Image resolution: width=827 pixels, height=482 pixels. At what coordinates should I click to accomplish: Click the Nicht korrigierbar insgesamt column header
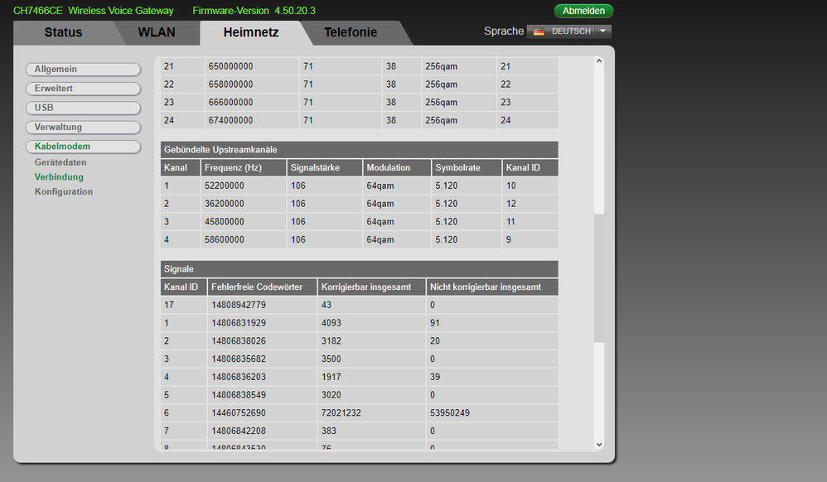(x=492, y=287)
